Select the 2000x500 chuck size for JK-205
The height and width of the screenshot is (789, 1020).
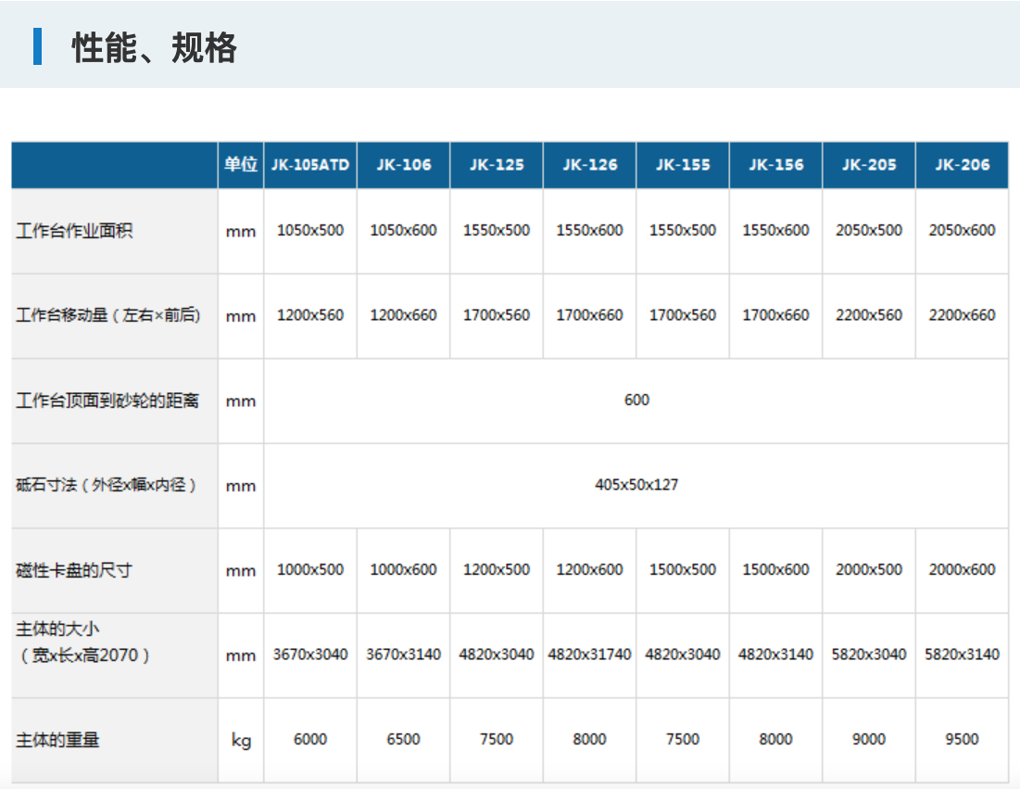pos(868,569)
